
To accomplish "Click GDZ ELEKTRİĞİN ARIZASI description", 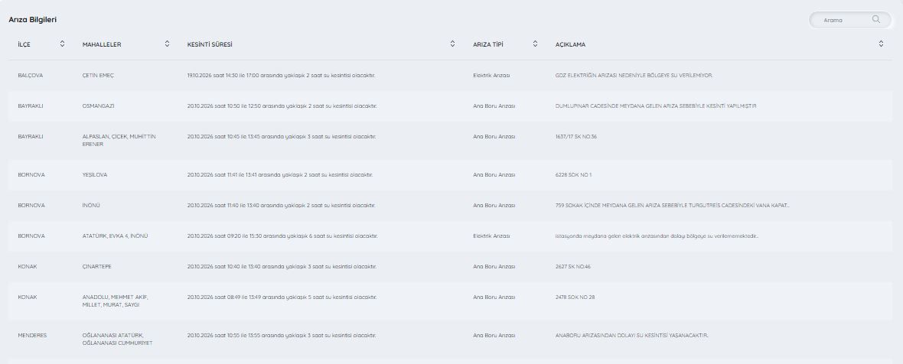I will (x=634, y=76).
